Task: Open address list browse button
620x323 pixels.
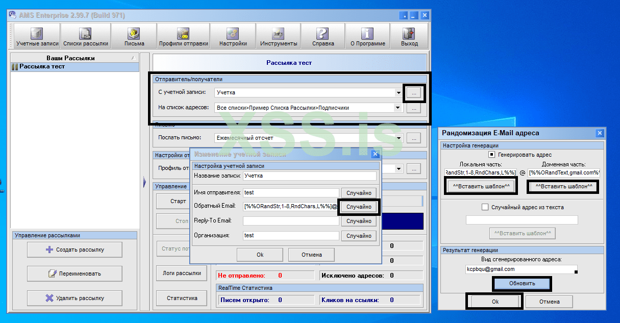Action: [414, 108]
